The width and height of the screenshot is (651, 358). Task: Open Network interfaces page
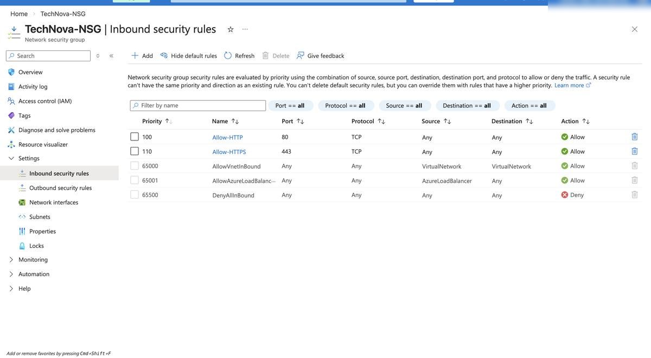point(54,202)
